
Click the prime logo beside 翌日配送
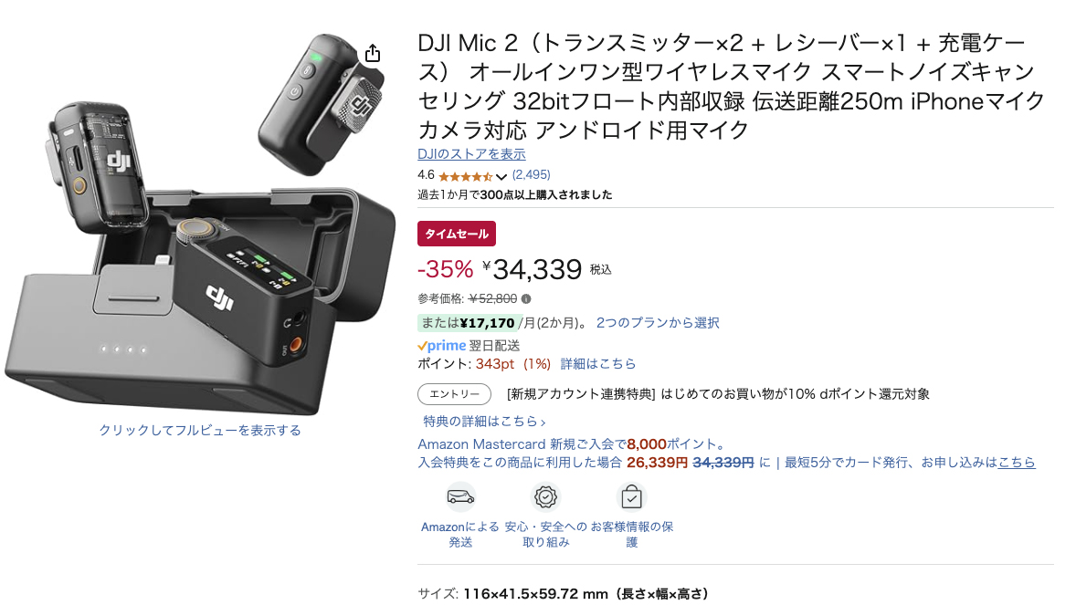tap(442, 346)
